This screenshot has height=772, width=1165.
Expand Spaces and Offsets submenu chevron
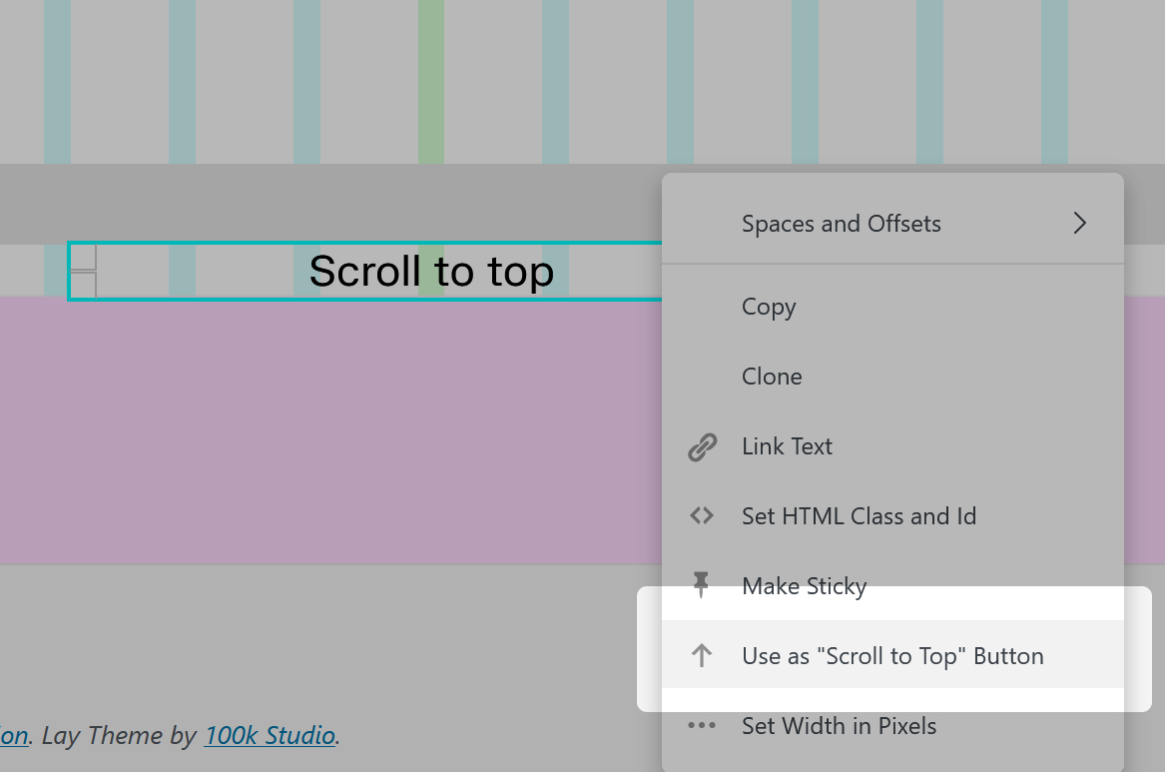(1079, 223)
